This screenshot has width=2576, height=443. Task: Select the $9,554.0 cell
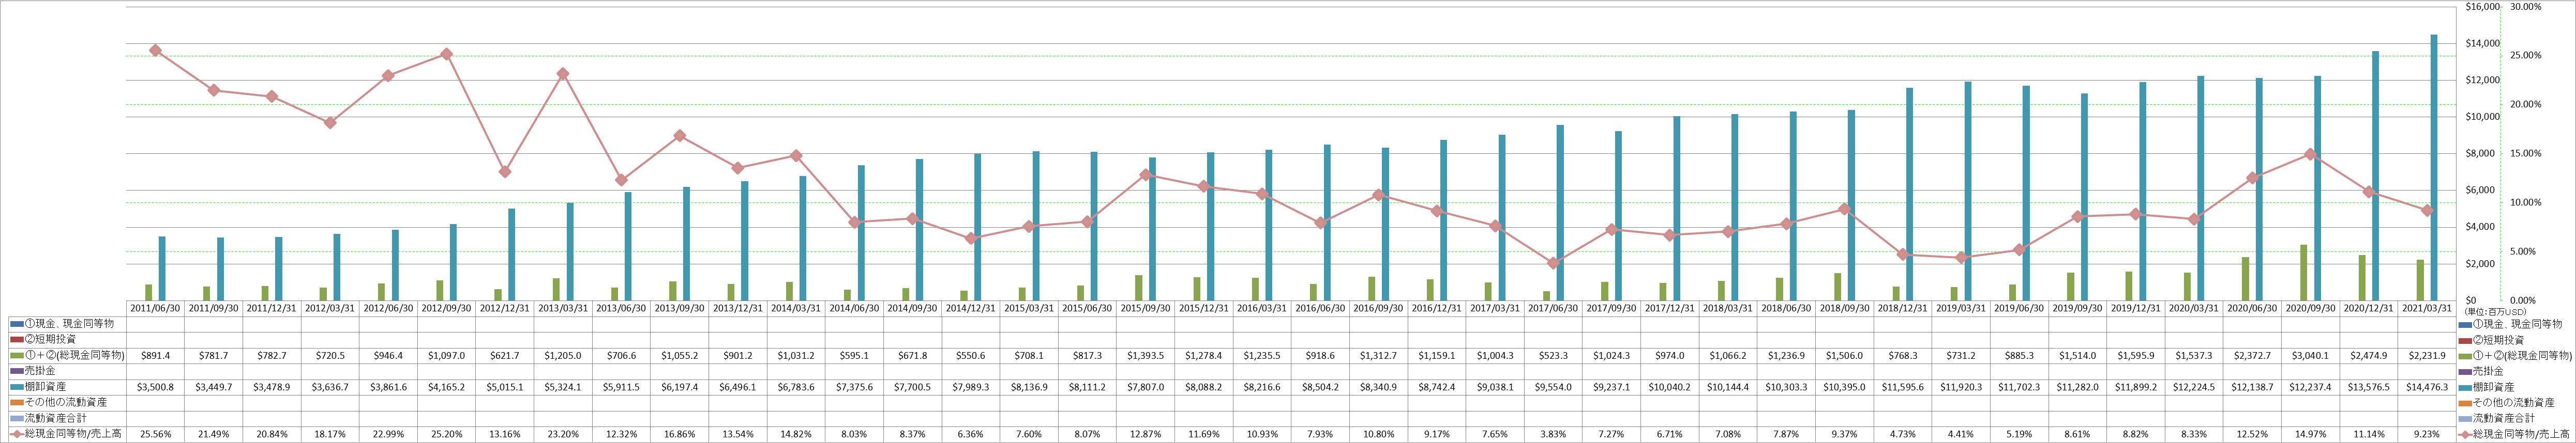[x=1553, y=386]
